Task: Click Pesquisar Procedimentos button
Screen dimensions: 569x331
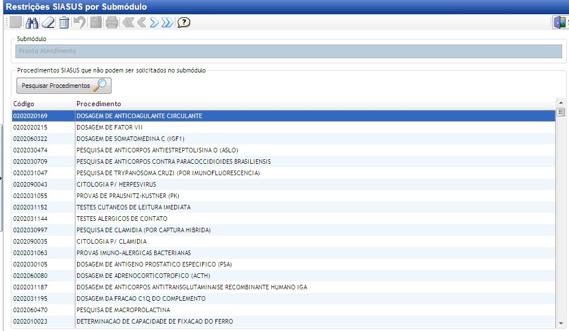Action: click(64, 86)
